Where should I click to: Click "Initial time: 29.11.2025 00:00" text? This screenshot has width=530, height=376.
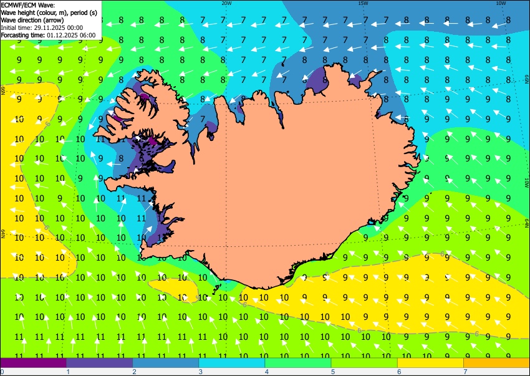42,27
